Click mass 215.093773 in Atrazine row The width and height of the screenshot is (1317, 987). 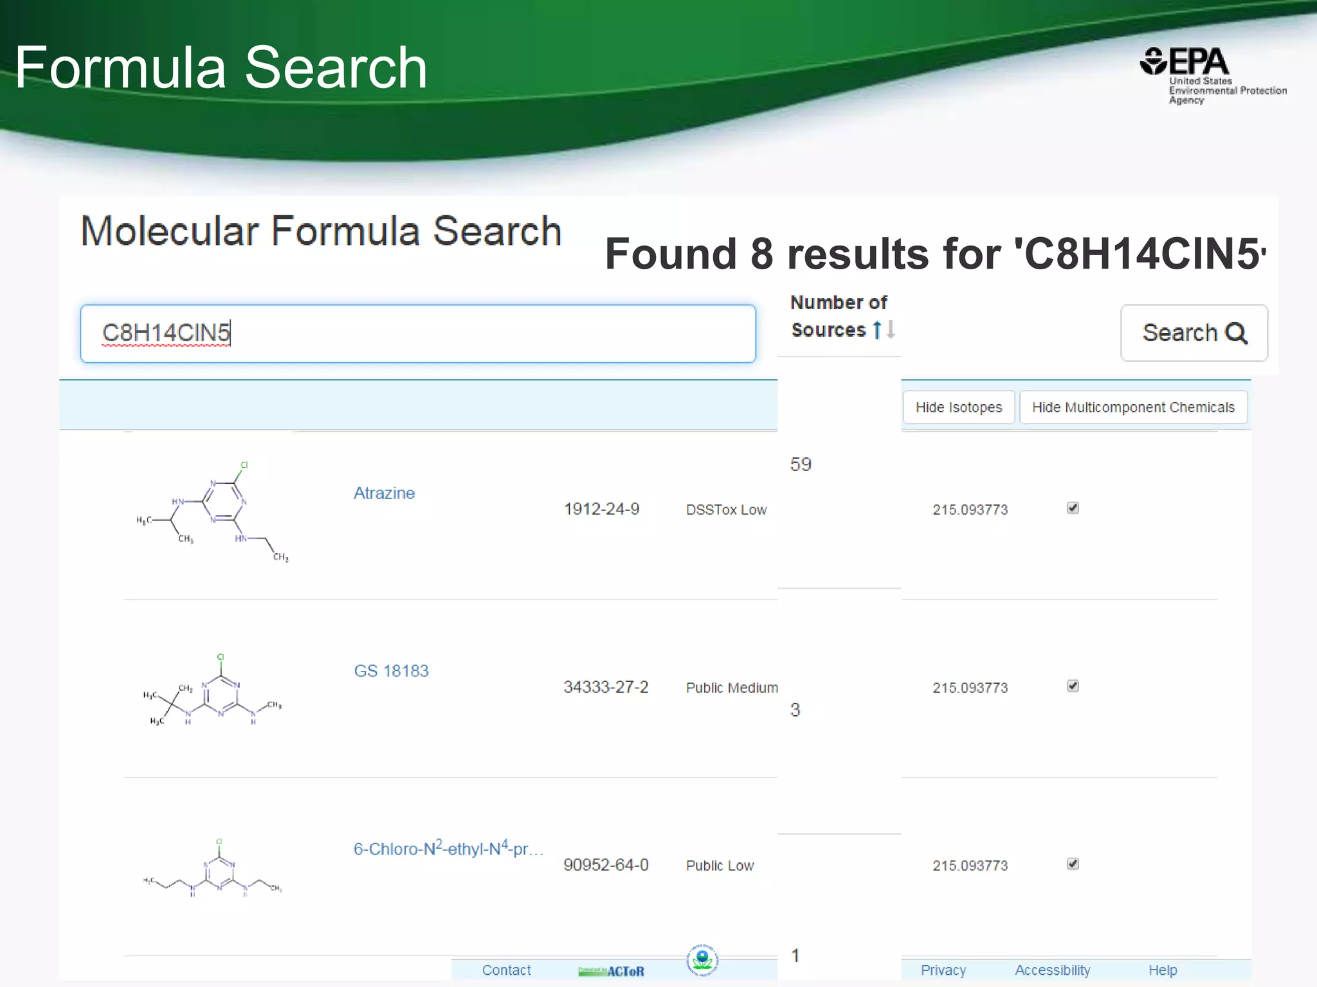[970, 510]
